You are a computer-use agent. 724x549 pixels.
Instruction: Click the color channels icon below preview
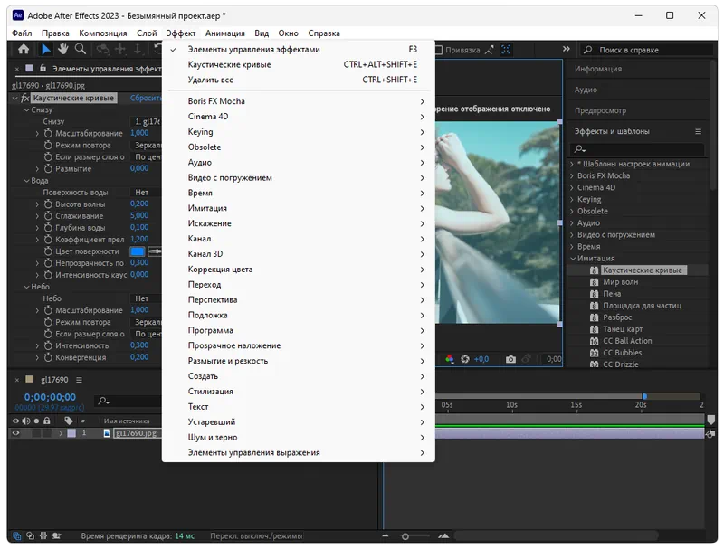click(450, 359)
